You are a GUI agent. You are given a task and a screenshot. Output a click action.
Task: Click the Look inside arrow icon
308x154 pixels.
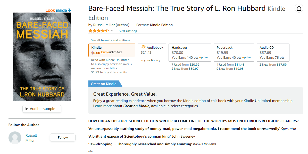pyautogui.click(x=69, y=10)
